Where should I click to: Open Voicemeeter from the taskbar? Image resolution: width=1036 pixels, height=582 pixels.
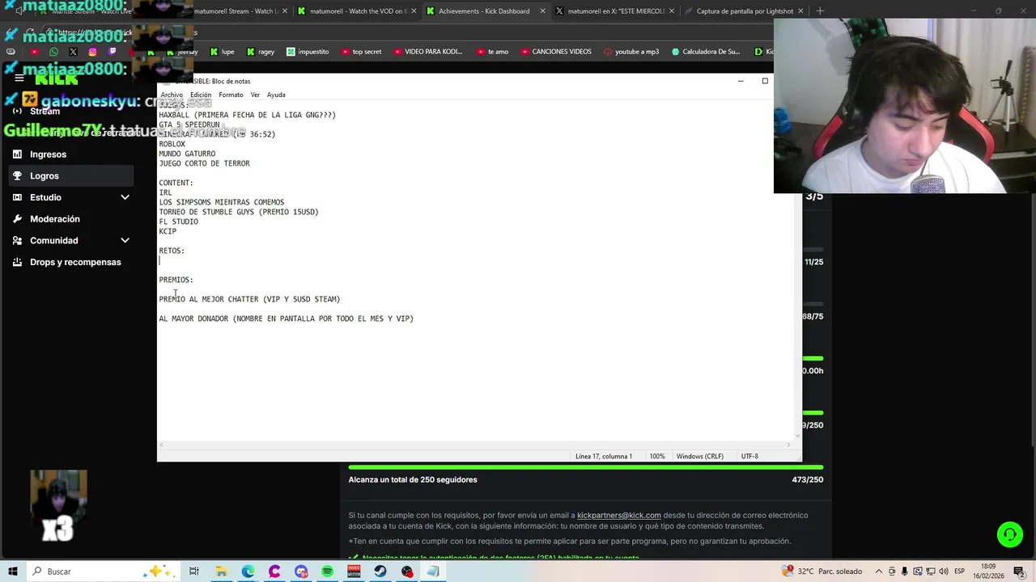coord(354,571)
